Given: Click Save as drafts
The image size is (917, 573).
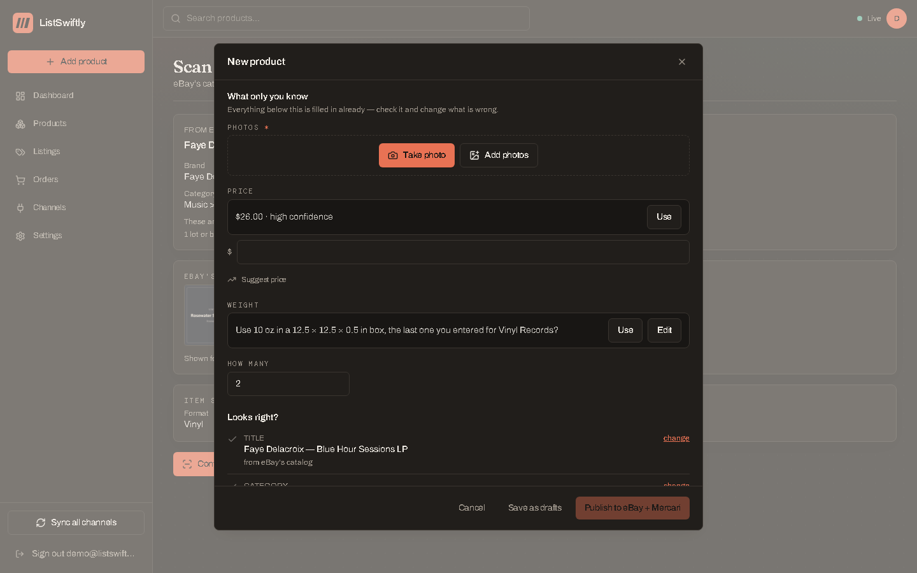Looking at the screenshot, I should 535,508.
